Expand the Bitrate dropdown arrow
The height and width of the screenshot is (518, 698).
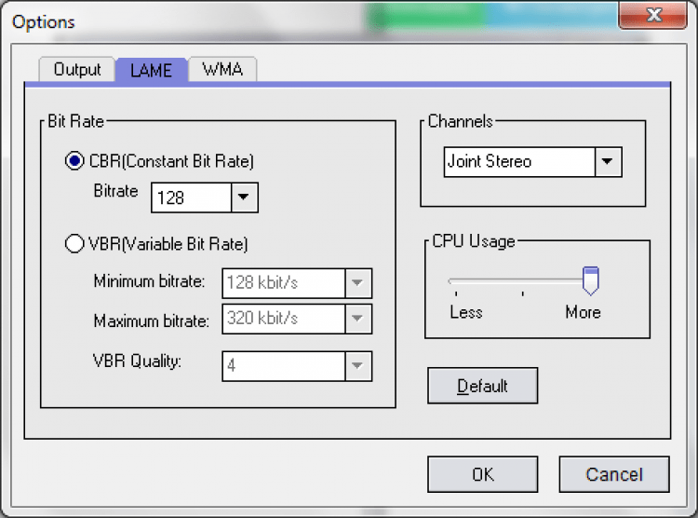pos(244,198)
